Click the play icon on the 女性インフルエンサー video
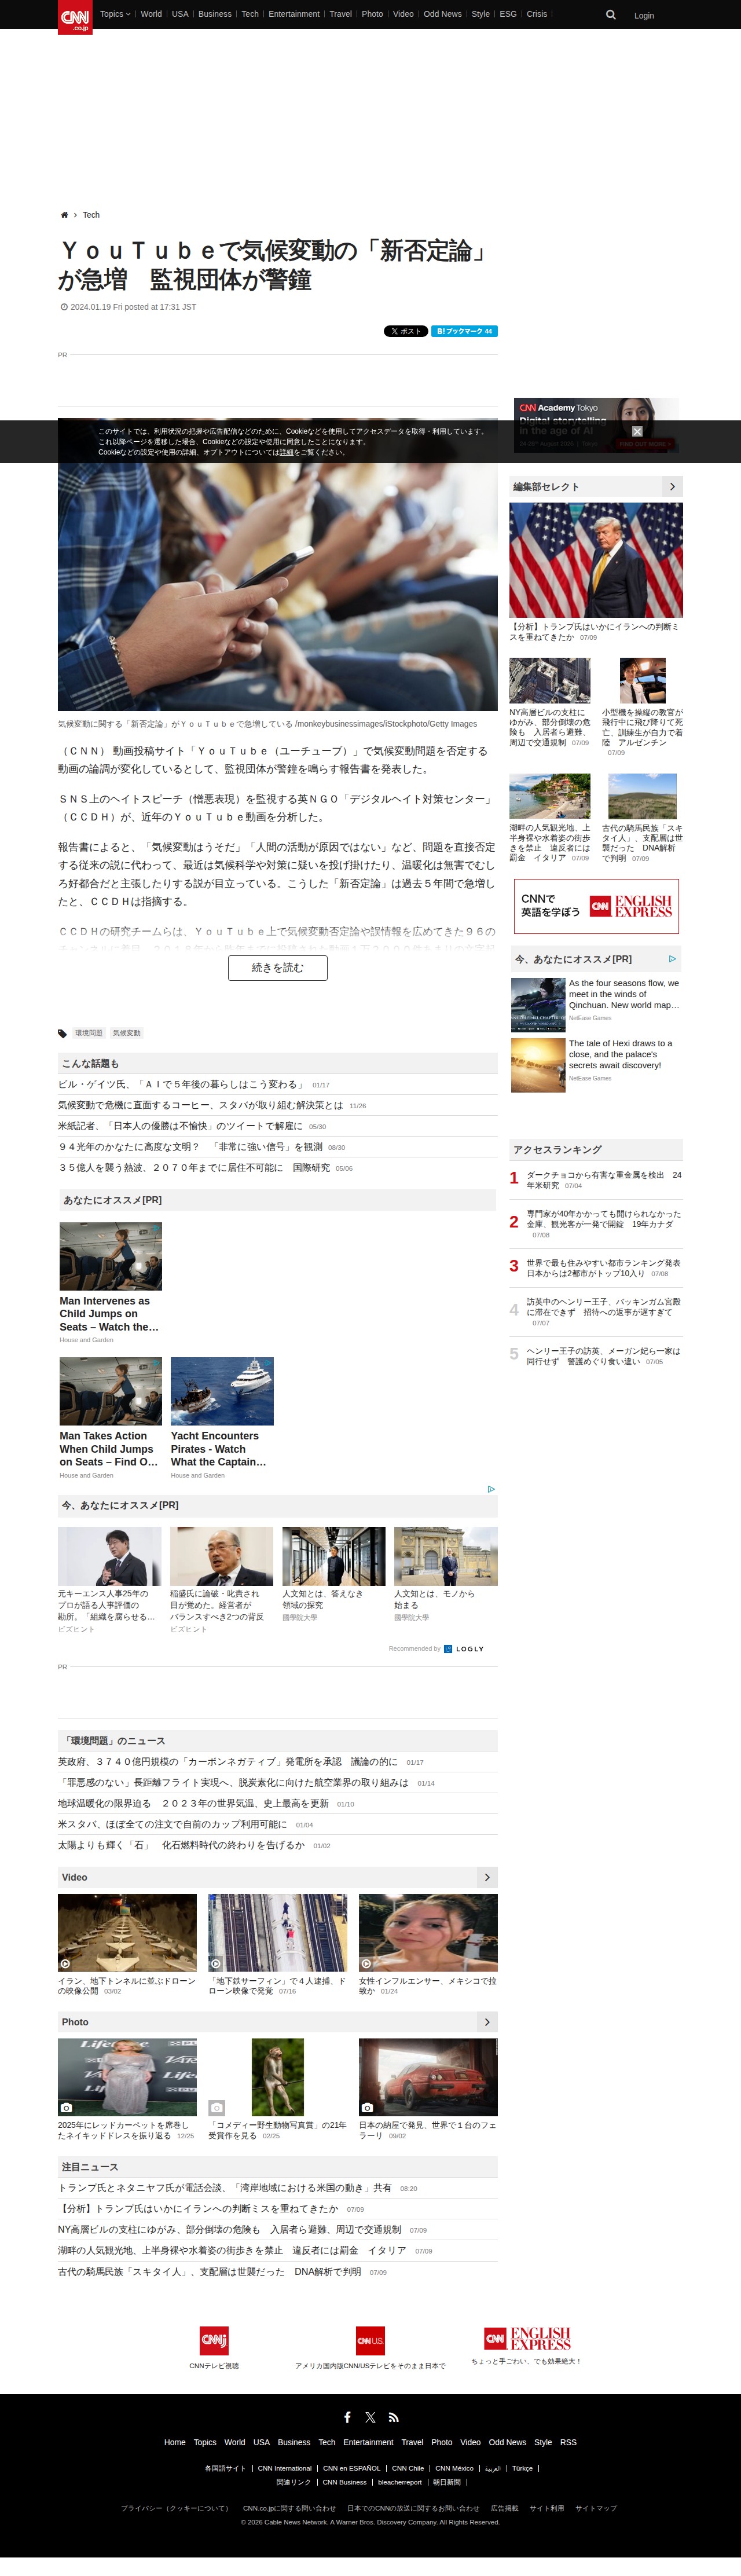The width and height of the screenshot is (741, 2576). [x=366, y=1964]
